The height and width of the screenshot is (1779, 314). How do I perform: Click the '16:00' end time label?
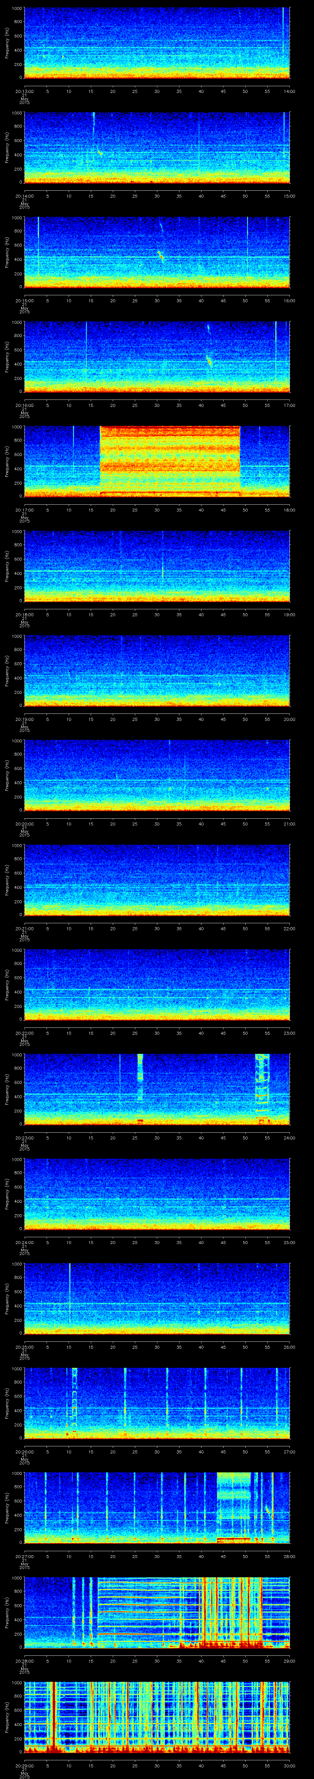click(289, 300)
